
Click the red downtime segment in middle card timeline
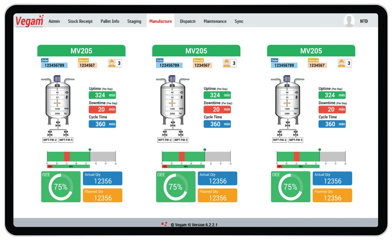point(182,157)
